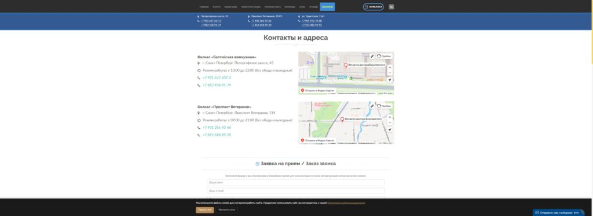The height and width of the screenshot is (216, 593).
Task: Accept all cookies with Принять все
Action: [204, 210]
